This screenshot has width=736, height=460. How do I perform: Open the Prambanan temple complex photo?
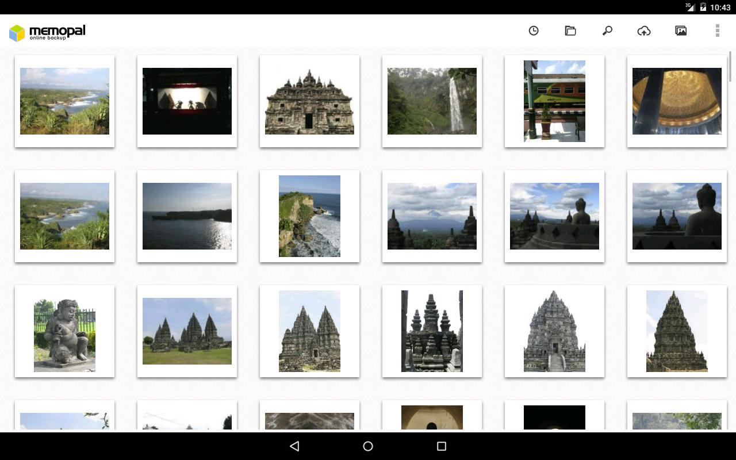[x=187, y=331]
